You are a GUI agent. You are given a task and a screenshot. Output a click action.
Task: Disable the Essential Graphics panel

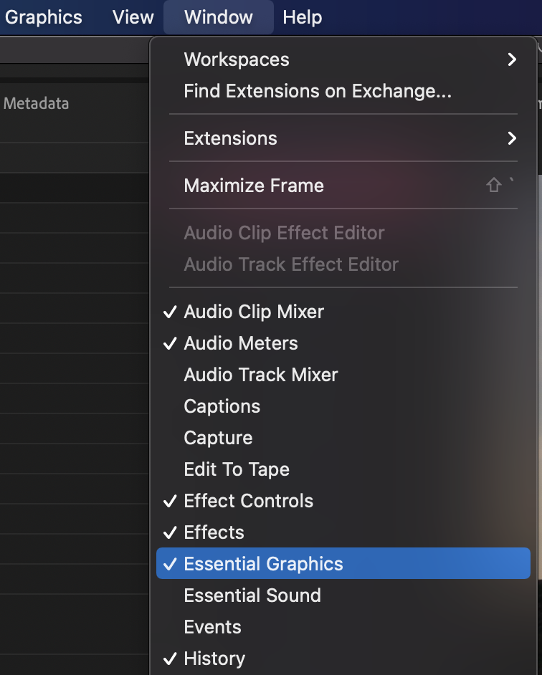coord(264,564)
